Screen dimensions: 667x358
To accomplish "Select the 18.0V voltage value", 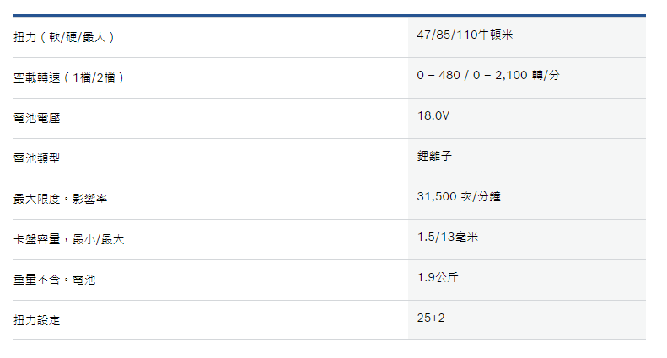I will click(x=433, y=115).
